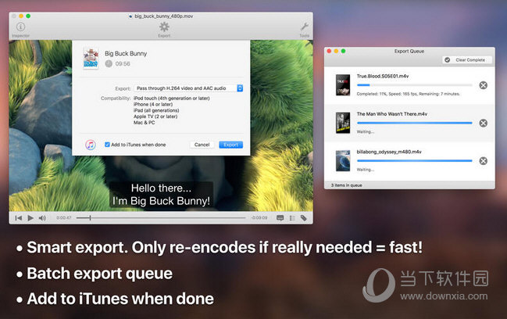This screenshot has height=319, width=507.
Task: Click the True Blood cover thumbnail
Action: click(343, 85)
